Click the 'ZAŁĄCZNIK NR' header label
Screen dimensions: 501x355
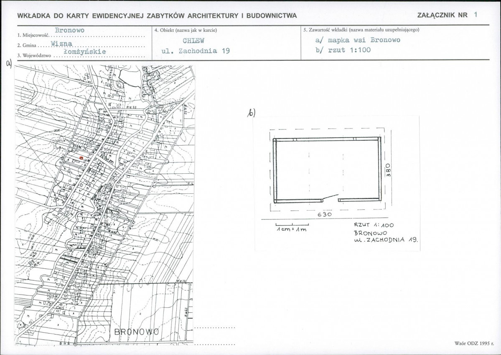pyautogui.click(x=442, y=15)
